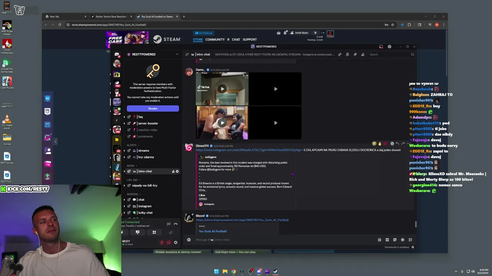Play the TikTok video thumbnail from Damo_
This screenshot has width=492, height=276.
[222, 89]
